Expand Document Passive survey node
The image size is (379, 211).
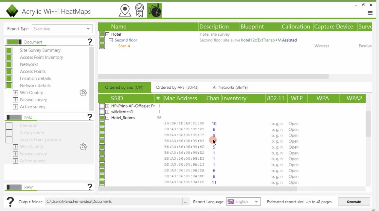tap(15, 100)
